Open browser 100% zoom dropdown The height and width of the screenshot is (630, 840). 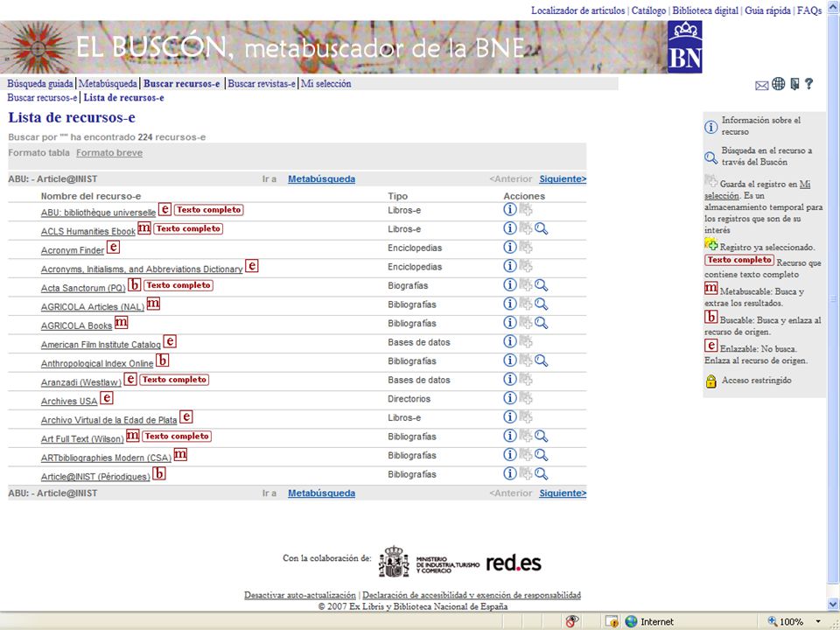[x=818, y=621]
